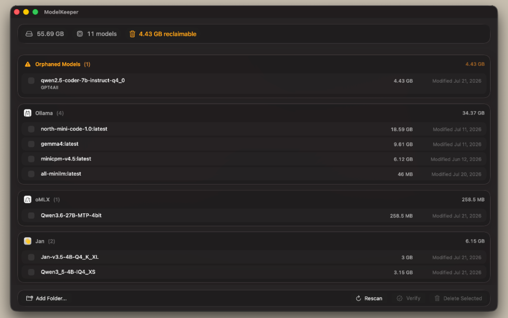508x318 pixels.
Task: Click the Modified Jul 20, 2026 date
Action: click(x=456, y=174)
